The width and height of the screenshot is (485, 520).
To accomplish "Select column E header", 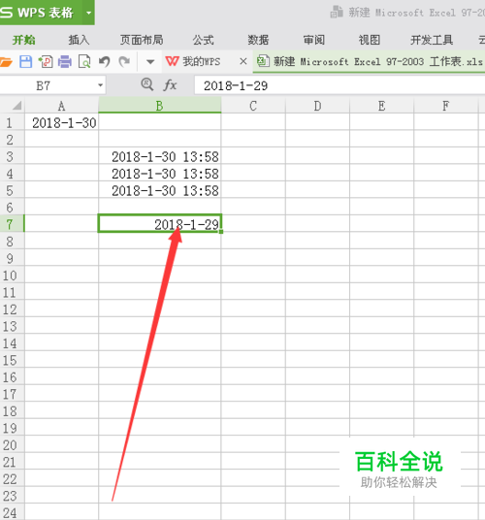I will coord(381,106).
